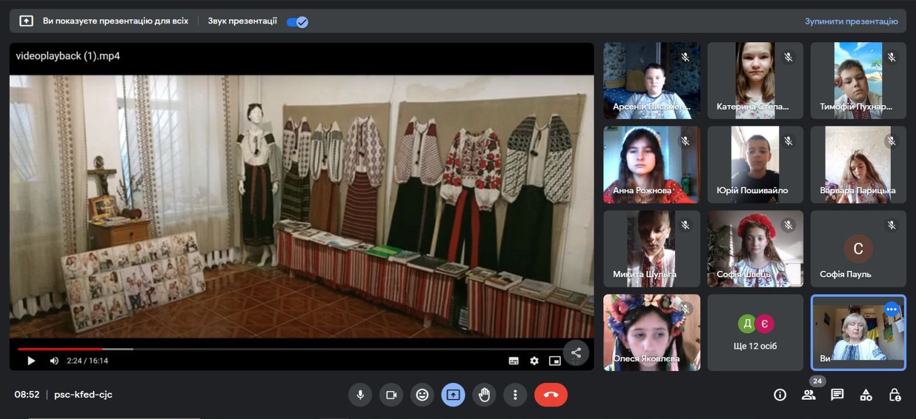Open the host controls lock icon
Viewport: 916px width, 419px height.
[894, 394]
